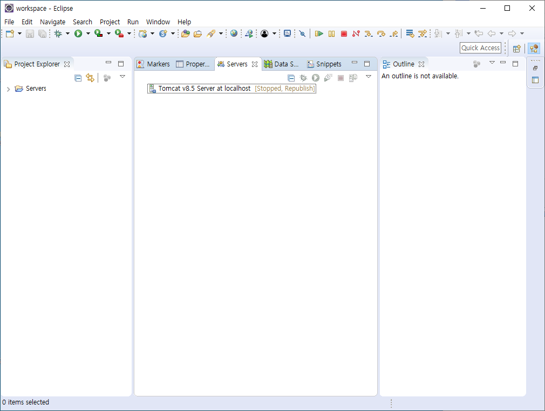The height and width of the screenshot is (411, 545).
Task: Click Open Perspective icon
Action: click(517, 49)
